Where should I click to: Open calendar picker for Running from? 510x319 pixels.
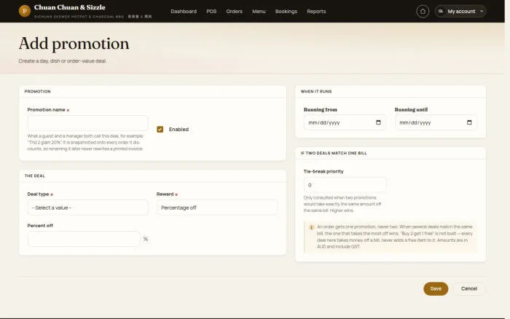(x=378, y=122)
